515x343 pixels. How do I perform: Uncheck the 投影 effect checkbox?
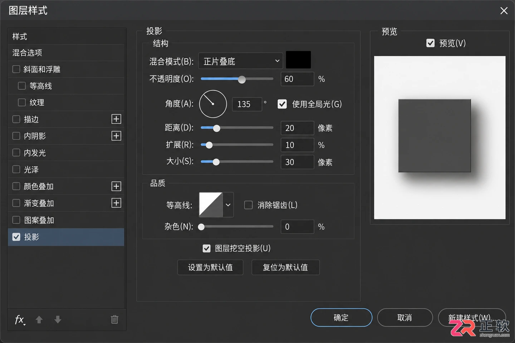pos(16,237)
